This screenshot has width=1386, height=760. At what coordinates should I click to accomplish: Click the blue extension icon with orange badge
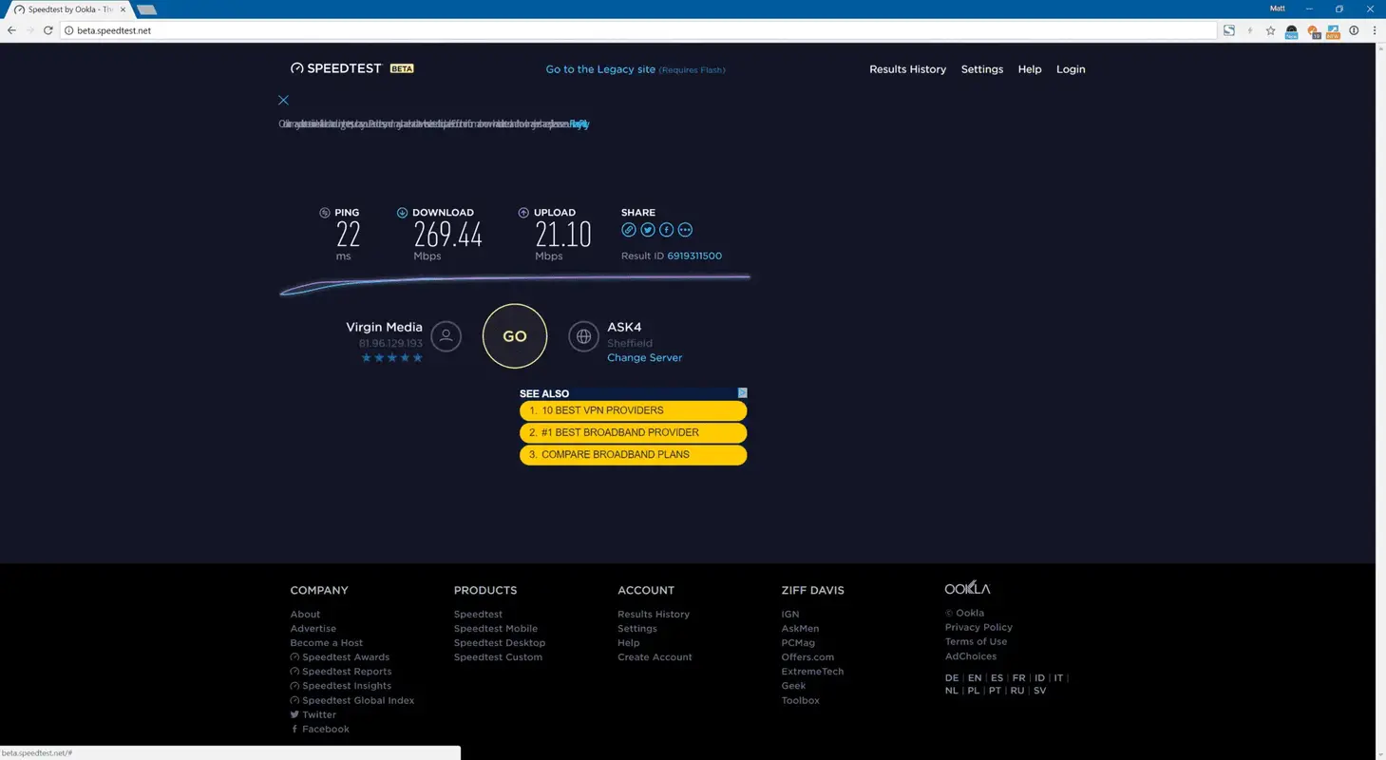pyautogui.click(x=1333, y=31)
